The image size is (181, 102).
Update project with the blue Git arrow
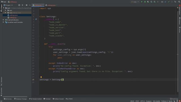(x=165, y=2)
